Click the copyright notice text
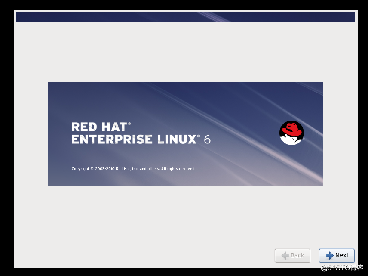This screenshot has height=276, width=368. pos(133,169)
